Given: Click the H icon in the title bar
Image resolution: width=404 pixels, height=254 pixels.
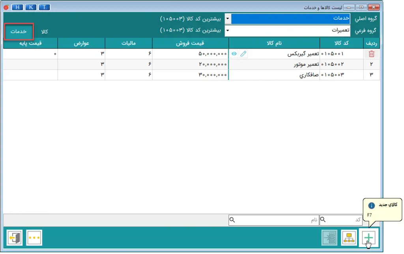Looking at the screenshot, I should coord(17,7).
